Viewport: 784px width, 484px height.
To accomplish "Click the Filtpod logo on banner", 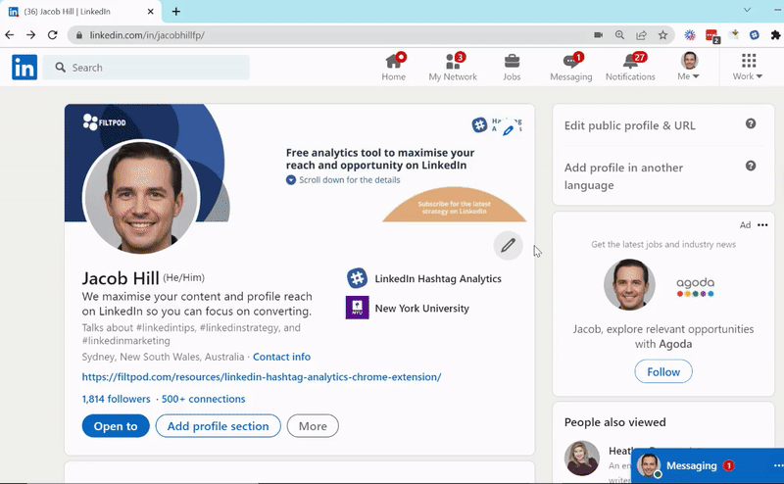I will pyautogui.click(x=105, y=122).
